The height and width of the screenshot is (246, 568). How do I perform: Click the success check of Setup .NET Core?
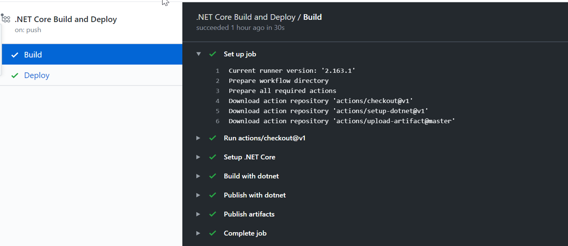click(x=213, y=157)
